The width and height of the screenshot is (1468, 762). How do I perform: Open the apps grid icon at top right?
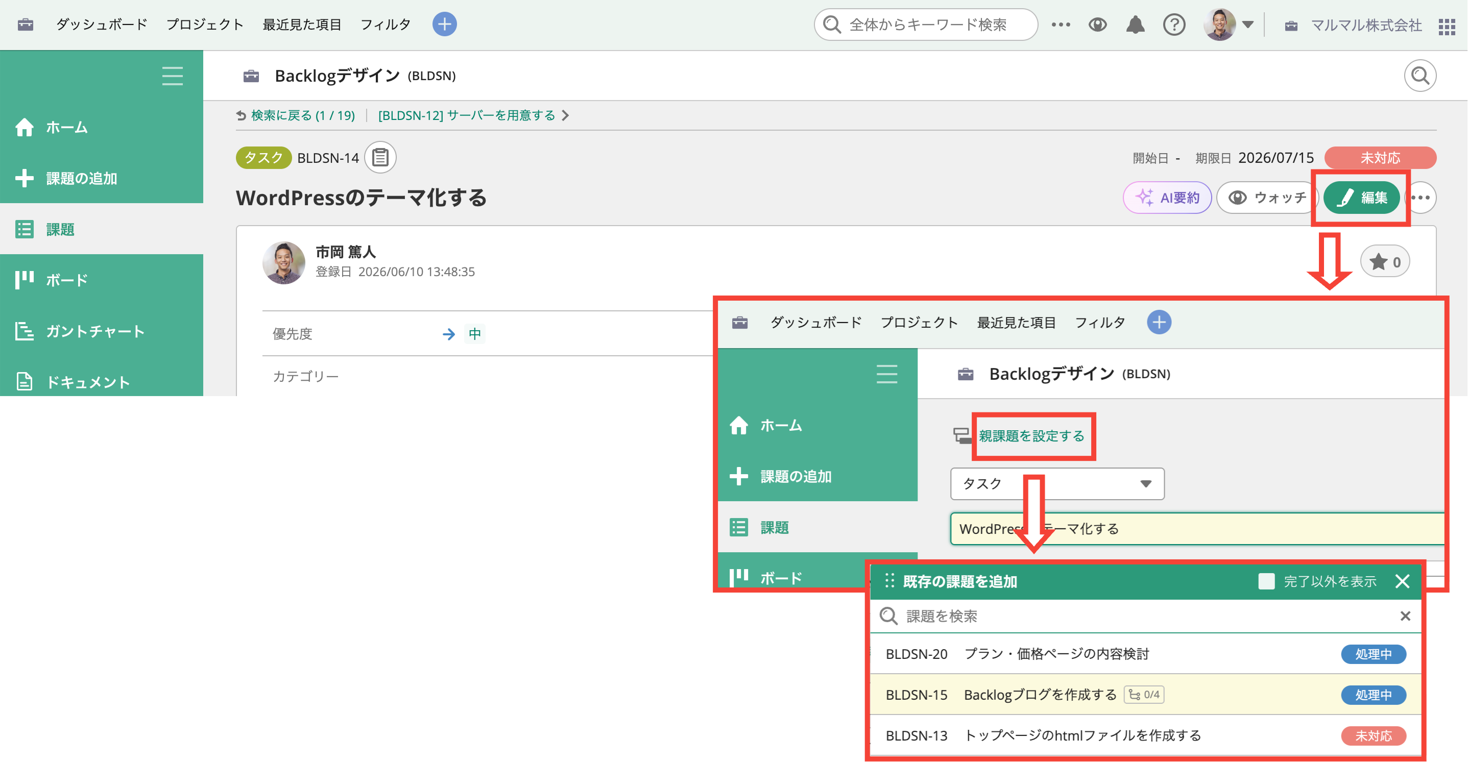coord(1447,26)
